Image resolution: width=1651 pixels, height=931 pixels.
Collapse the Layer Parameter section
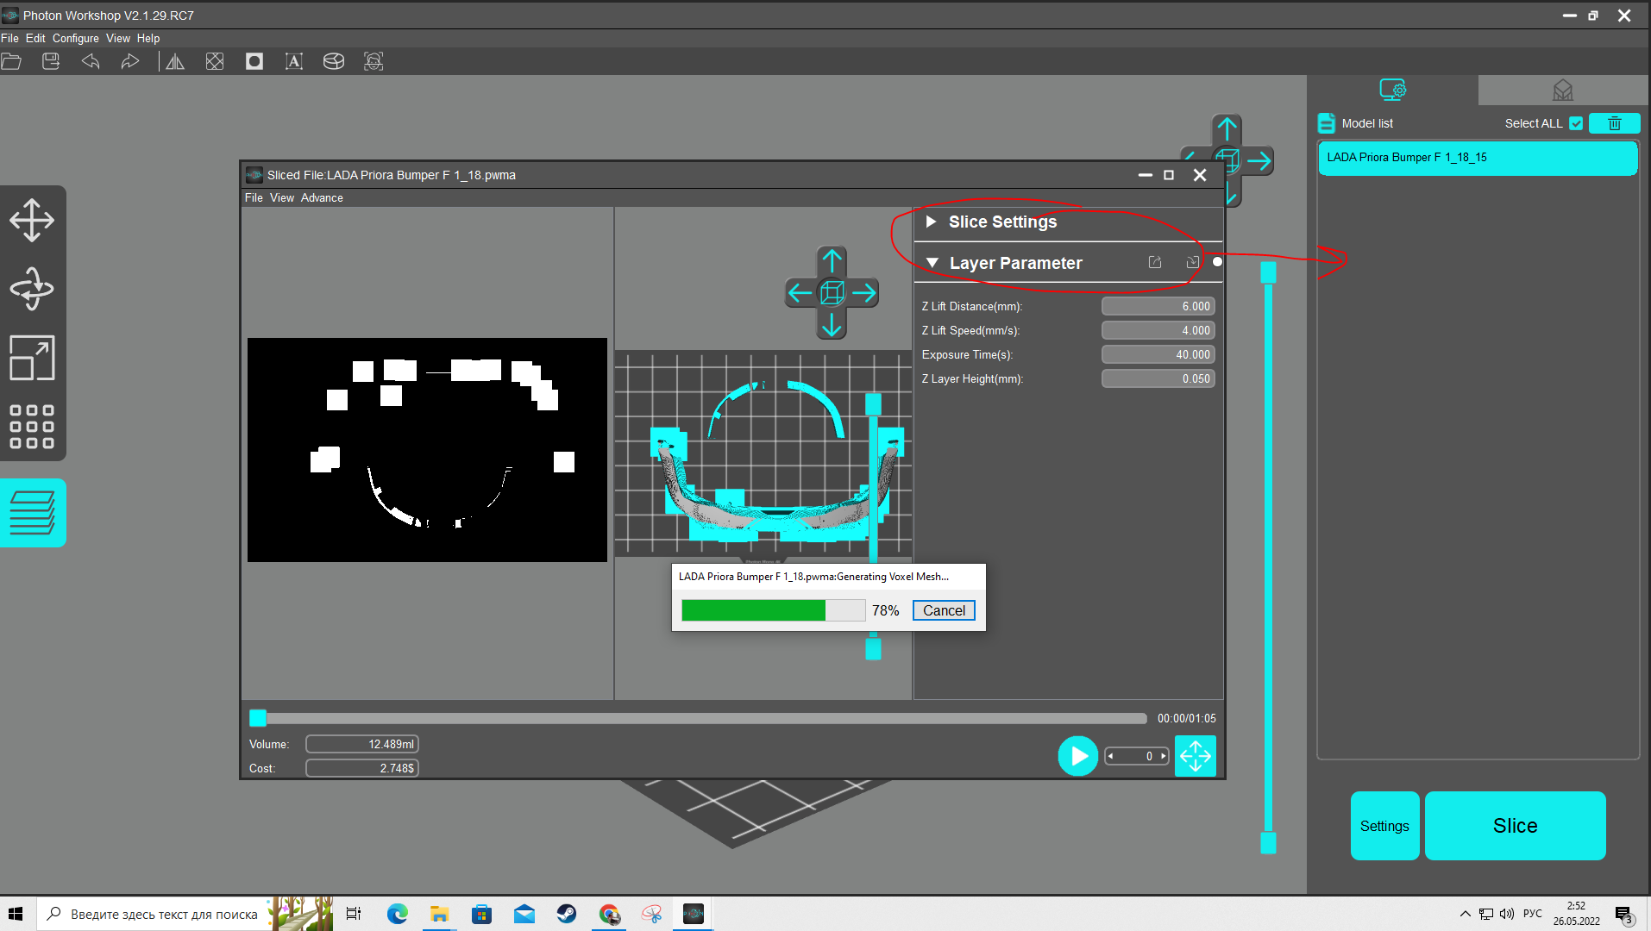pos(932,263)
